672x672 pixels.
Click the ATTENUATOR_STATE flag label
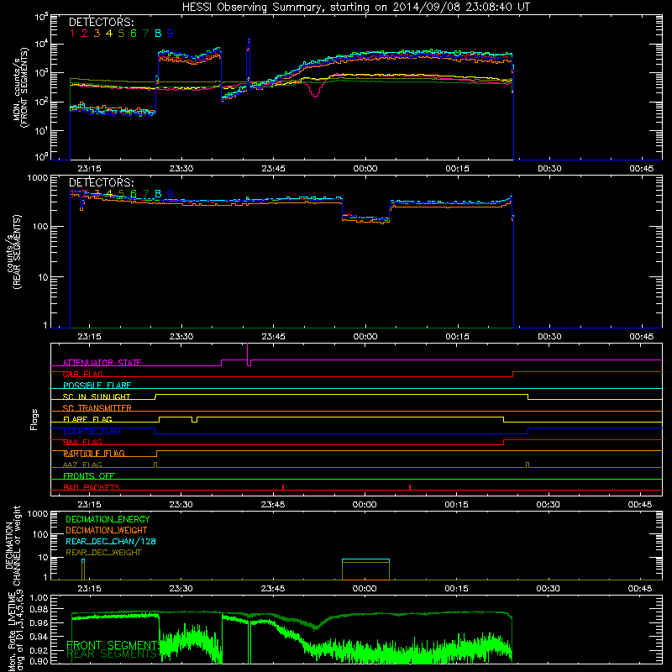(x=102, y=363)
